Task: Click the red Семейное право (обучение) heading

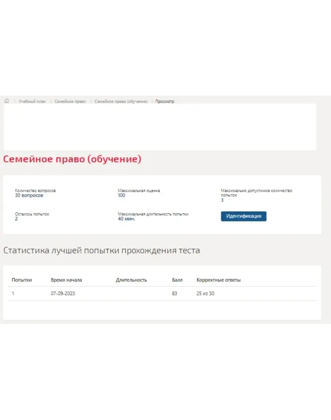Action: (72, 159)
